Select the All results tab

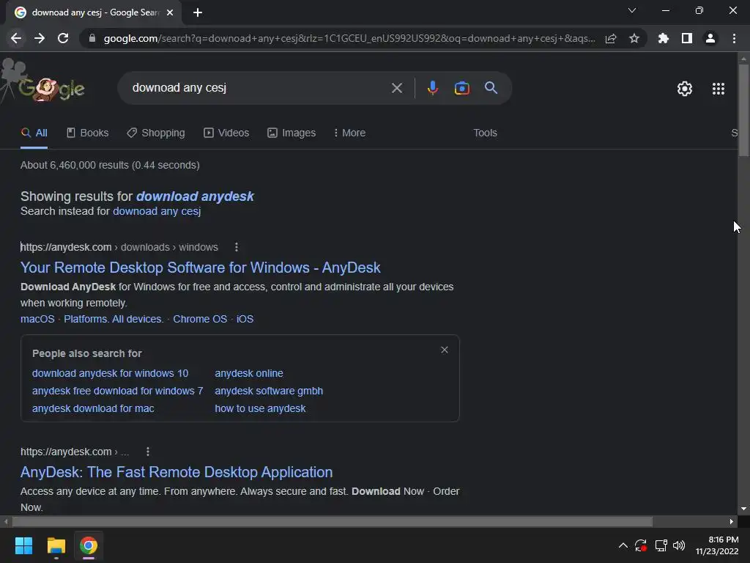(34, 133)
